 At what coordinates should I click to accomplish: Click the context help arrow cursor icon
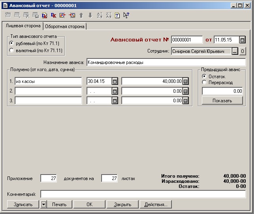(126, 15)
